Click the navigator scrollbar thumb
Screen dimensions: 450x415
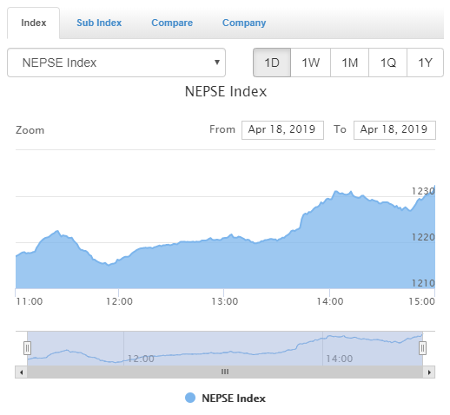click(x=225, y=372)
